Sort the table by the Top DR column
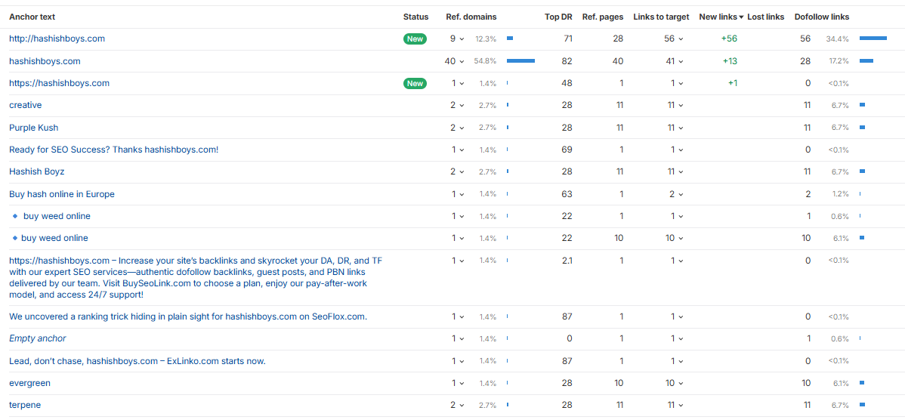The height and width of the screenshot is (420, 905). coord(558,17)
